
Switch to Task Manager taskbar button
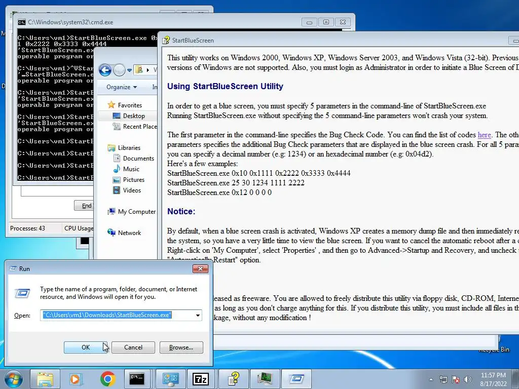click(x=265, y=379)
